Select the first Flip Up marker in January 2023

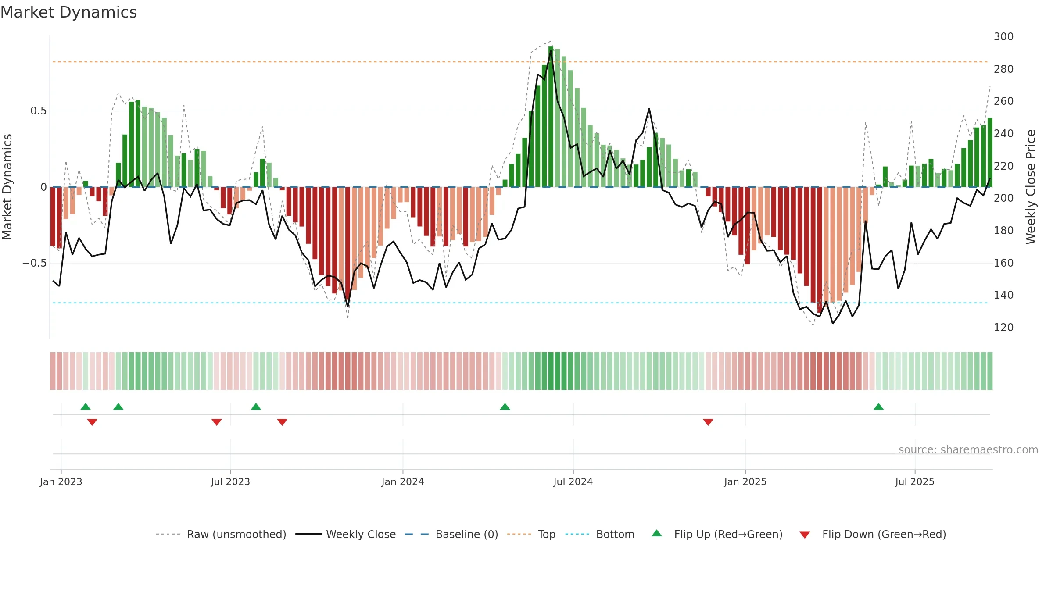point(86,407)
